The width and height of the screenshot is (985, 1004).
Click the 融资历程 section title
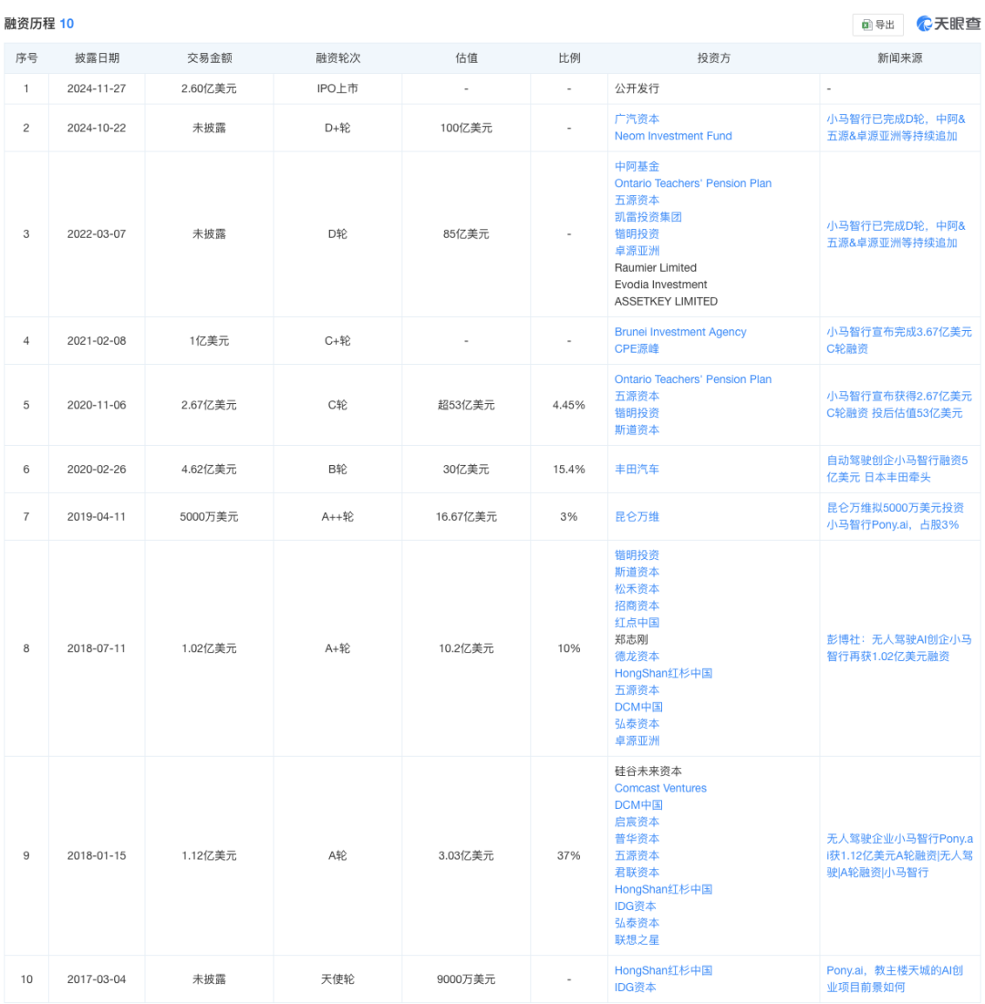[30, 24]
